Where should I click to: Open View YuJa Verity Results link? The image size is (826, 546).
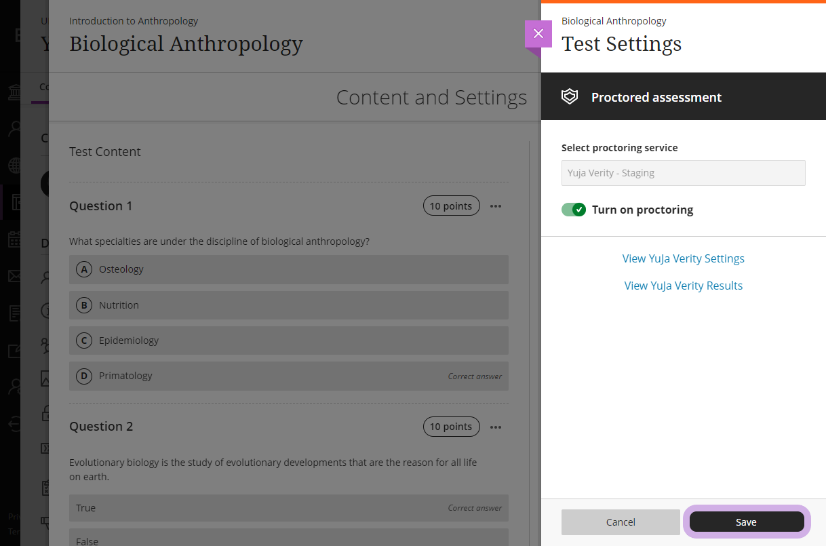[683, 286]
